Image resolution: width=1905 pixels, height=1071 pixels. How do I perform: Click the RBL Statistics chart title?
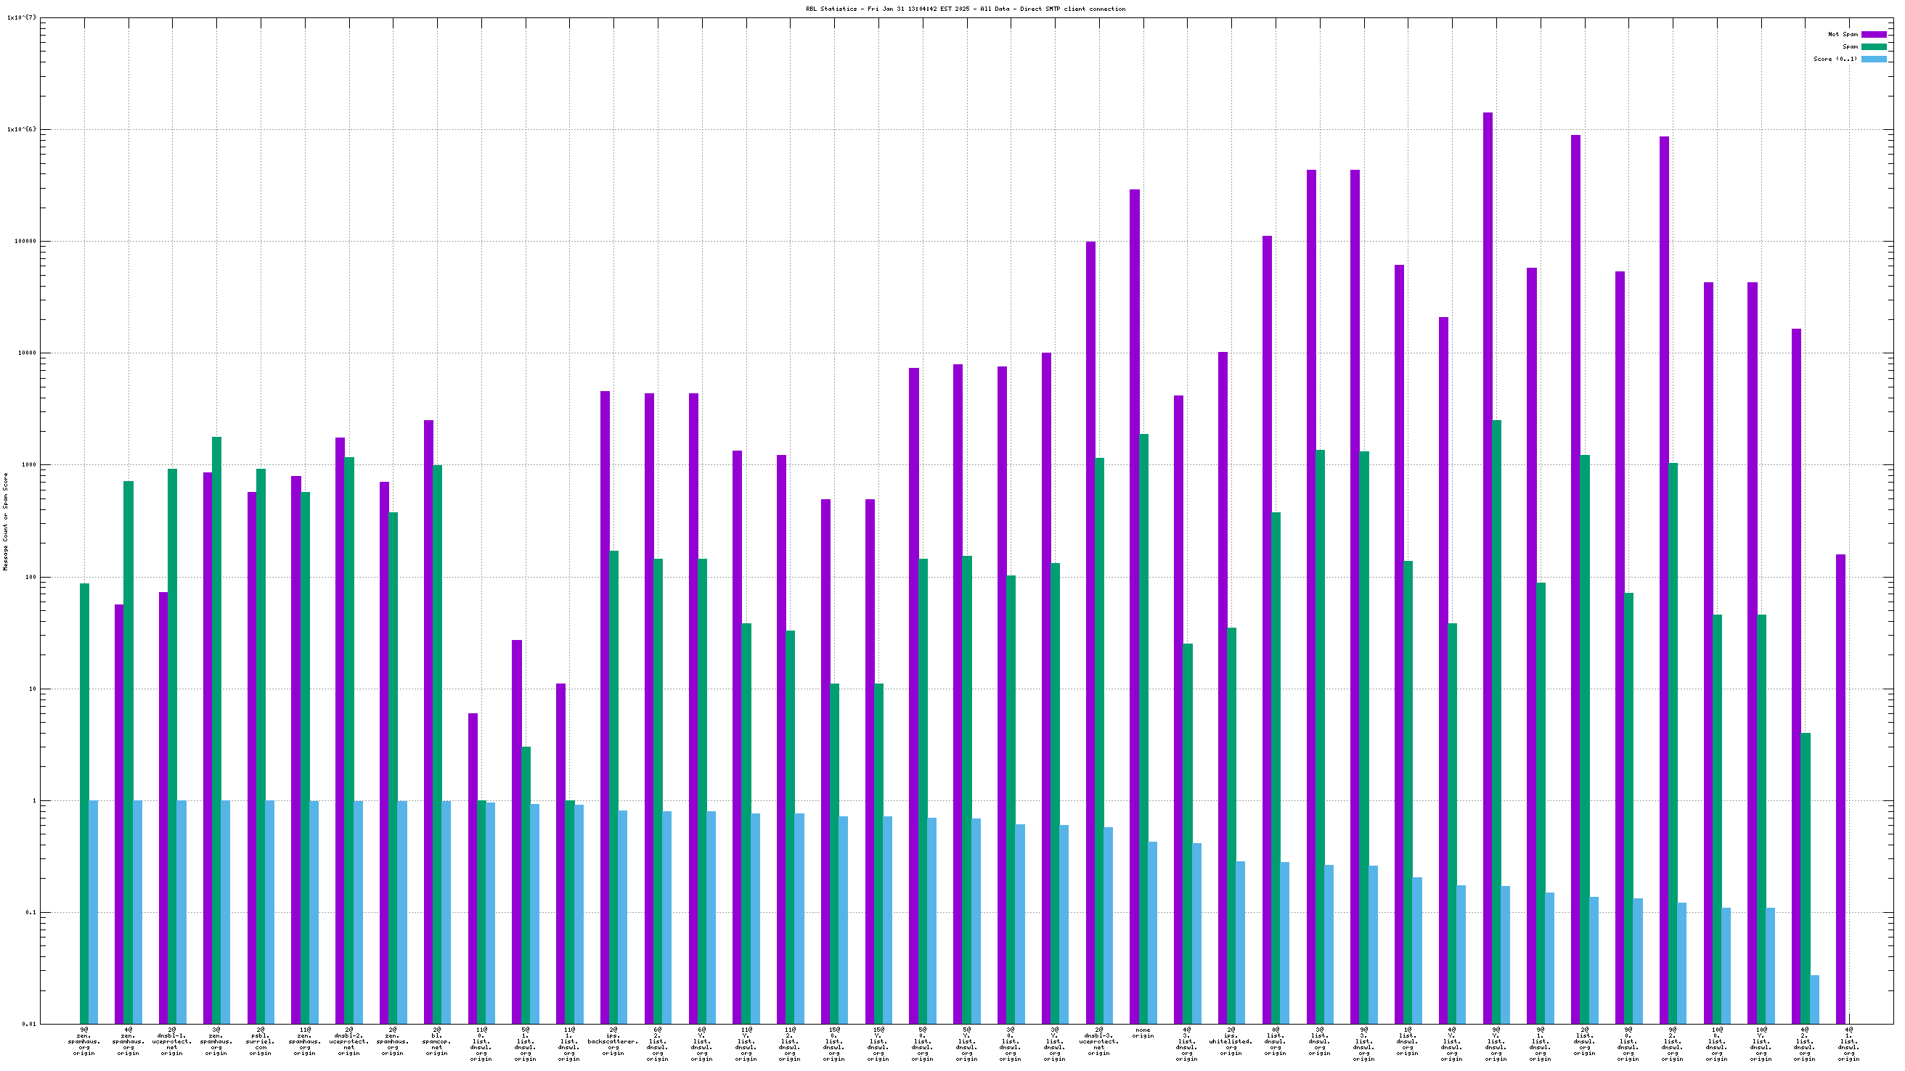[965, 9]
